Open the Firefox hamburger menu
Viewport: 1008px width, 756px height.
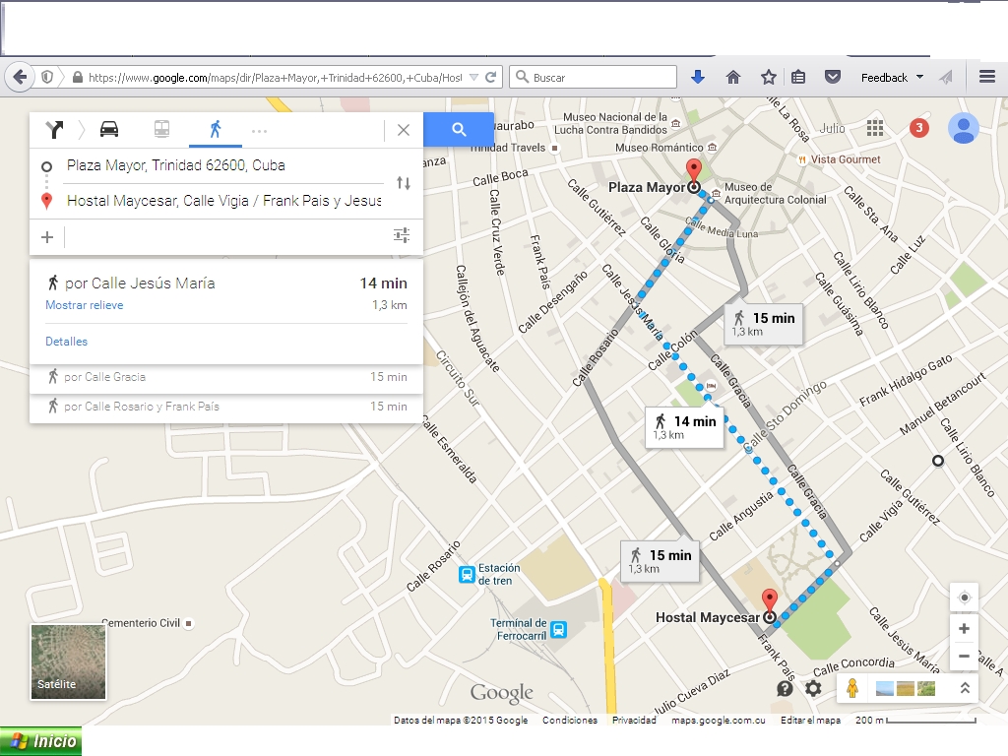click(x=987, y=77)
